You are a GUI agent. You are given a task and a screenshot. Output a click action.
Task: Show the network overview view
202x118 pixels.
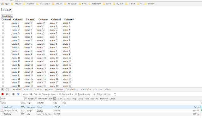point(36,94)
